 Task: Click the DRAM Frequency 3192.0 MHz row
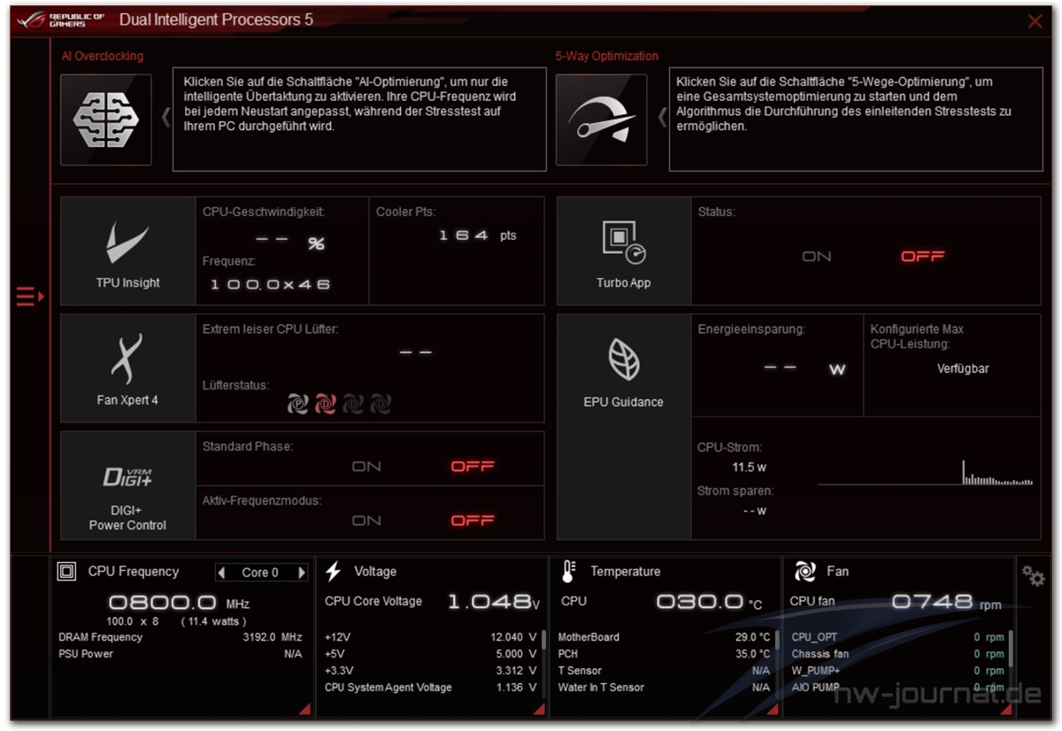point(181,637)
